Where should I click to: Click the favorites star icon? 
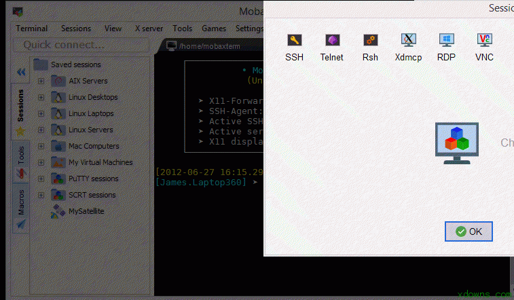click(20, 131)
